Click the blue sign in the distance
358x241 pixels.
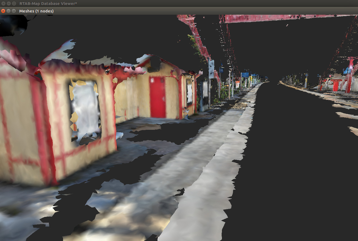(245, 75)
